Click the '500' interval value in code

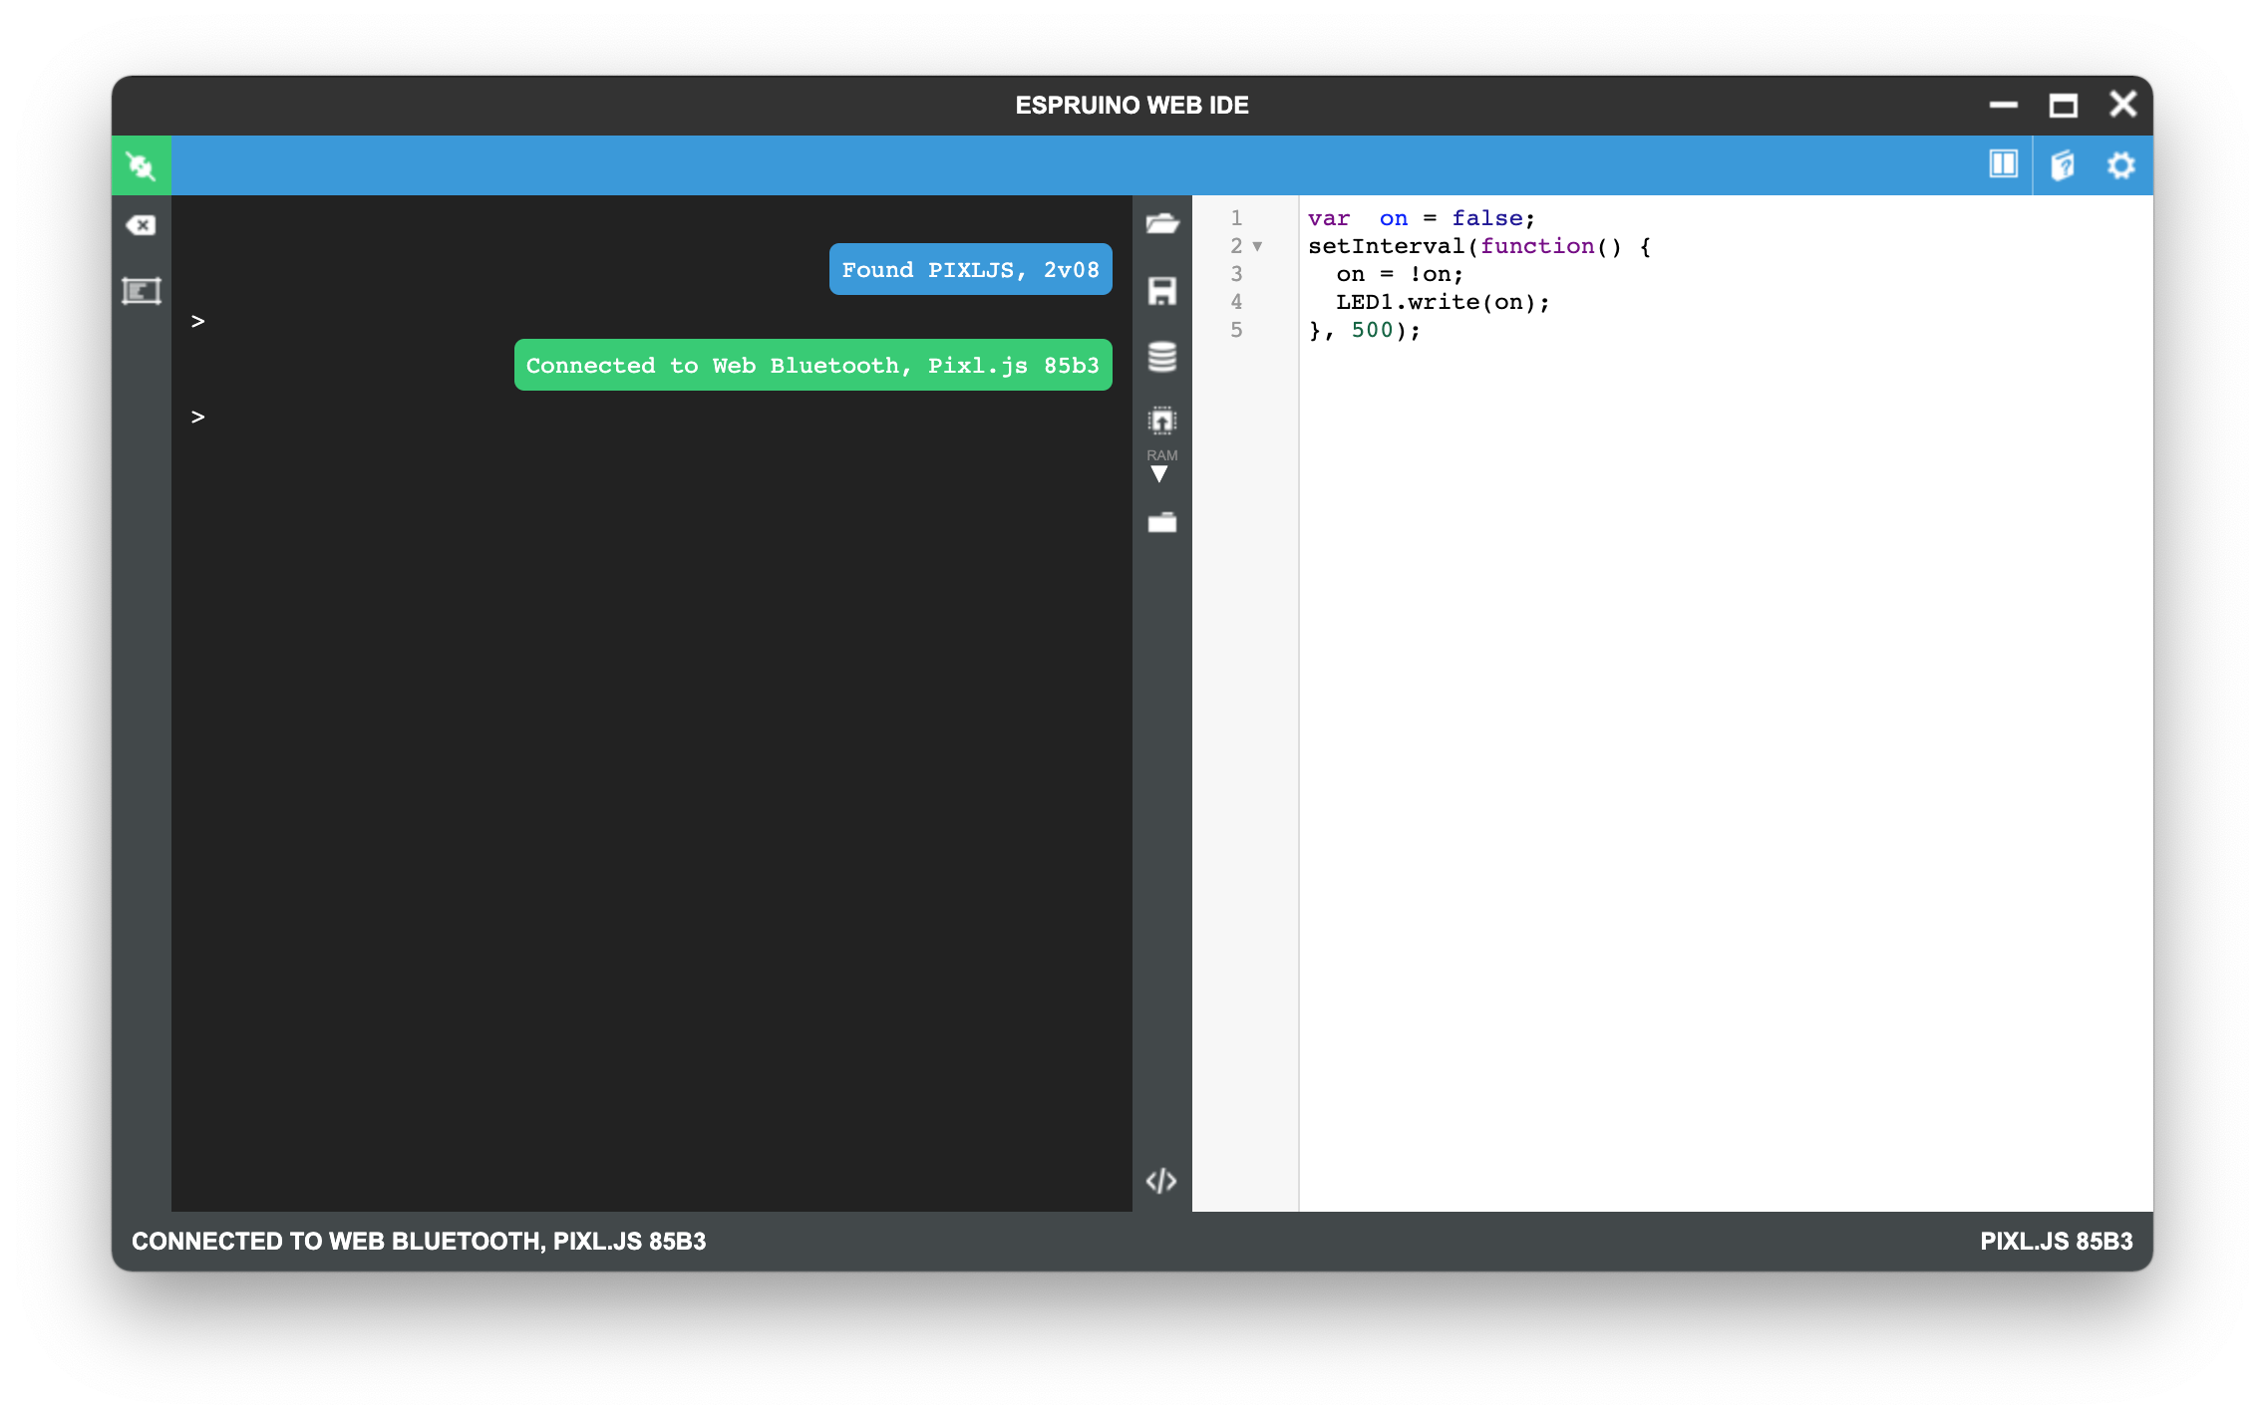coord(1372,330)
